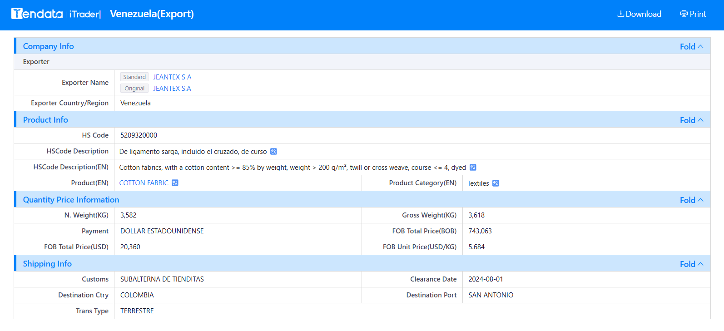Click the iTrader label in the header
Viewport: 724px width, 331px height.
[x=84, y=14]
